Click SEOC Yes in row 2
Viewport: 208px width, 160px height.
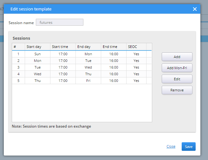click(136, 61)
